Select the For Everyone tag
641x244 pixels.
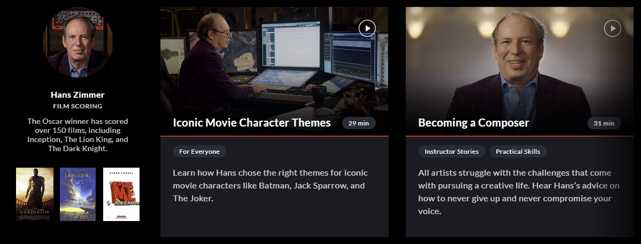[199, 152]
